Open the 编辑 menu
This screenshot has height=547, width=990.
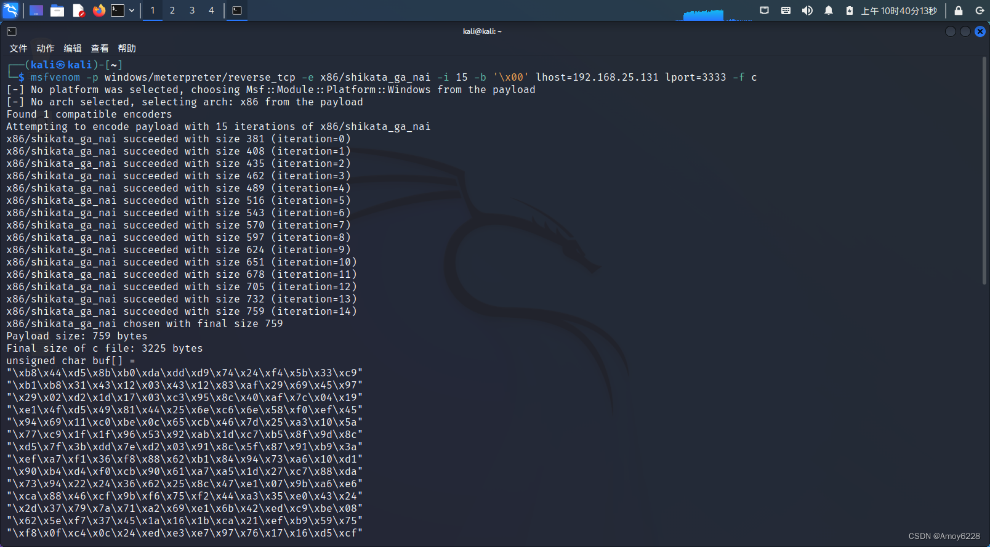coord(73,48)
